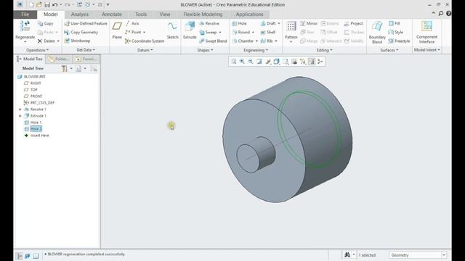Start the Sketch tool
The image size is (465, 261).
point(172,30)
